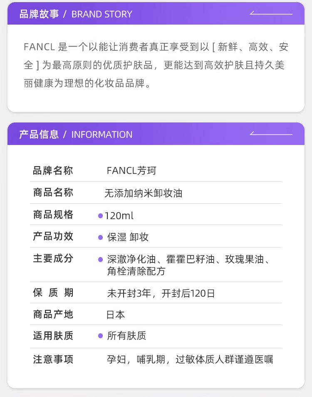Select the 产品信息 / INFORMATION header
The image size is (312, 397).
click(76, 135)
